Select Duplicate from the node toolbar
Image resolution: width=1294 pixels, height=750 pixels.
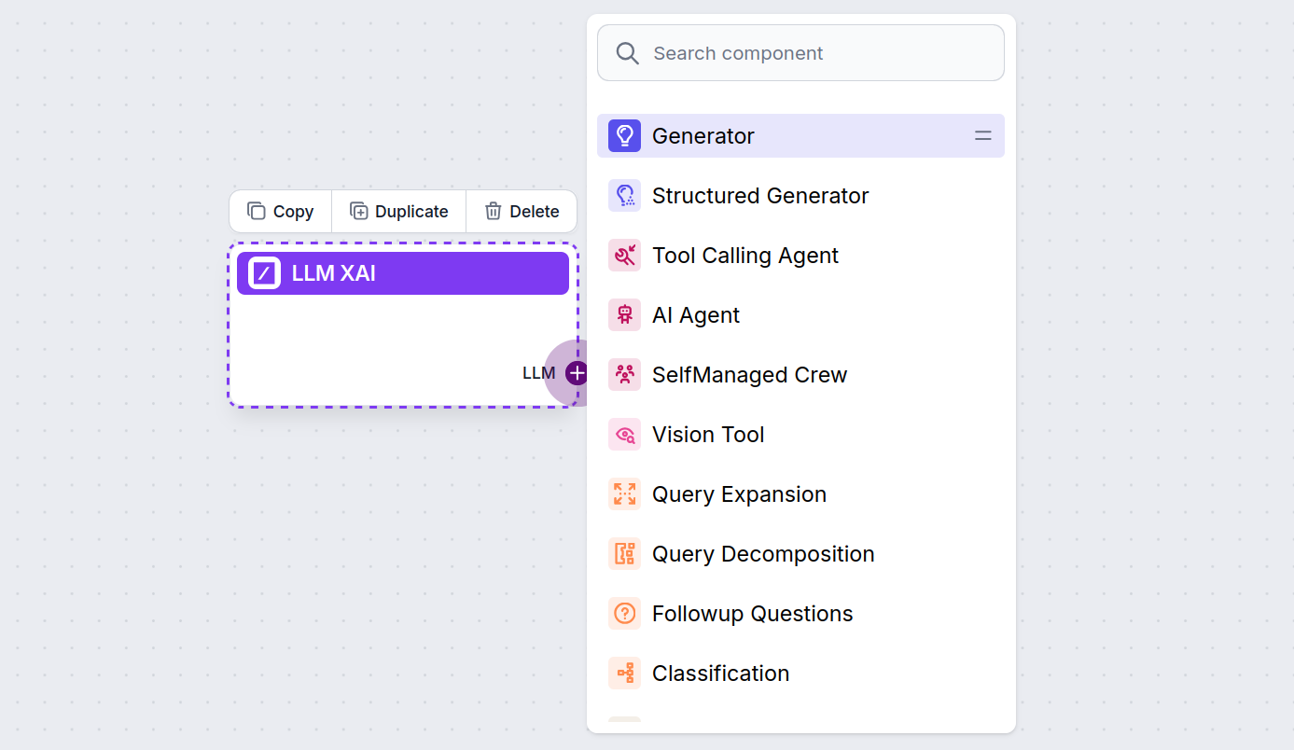[x=398, y=211]
